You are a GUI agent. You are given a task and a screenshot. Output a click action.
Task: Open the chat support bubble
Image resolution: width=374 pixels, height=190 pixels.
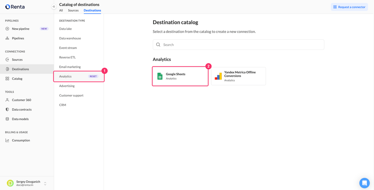pos(364,183)
